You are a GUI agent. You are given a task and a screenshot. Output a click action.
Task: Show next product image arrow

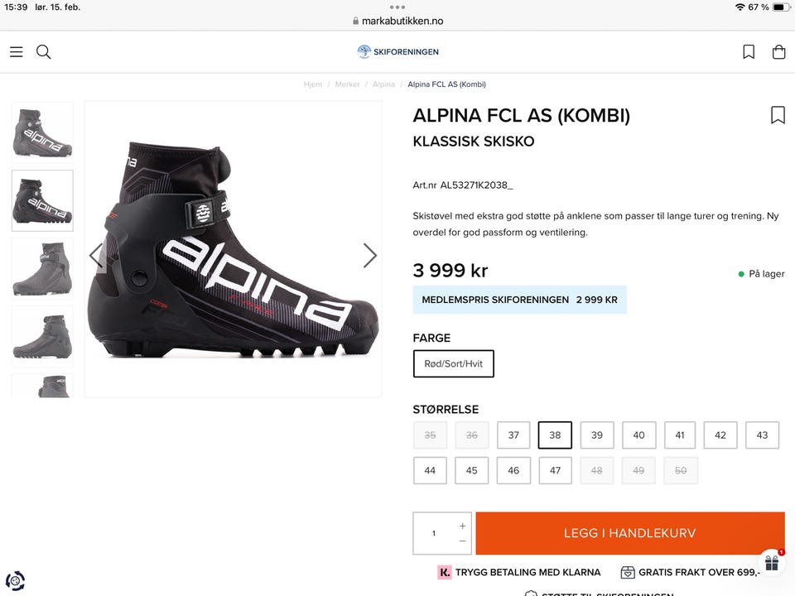(x=369, y=255)
